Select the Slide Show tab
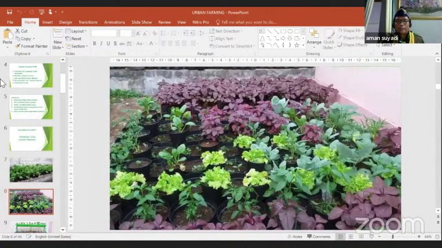The height and width of the screenshot is (248, 442). click(142, 22)
